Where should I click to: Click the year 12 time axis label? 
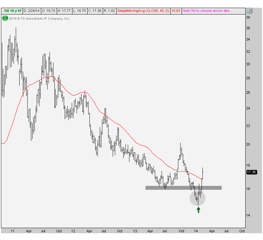coord(73,231)
